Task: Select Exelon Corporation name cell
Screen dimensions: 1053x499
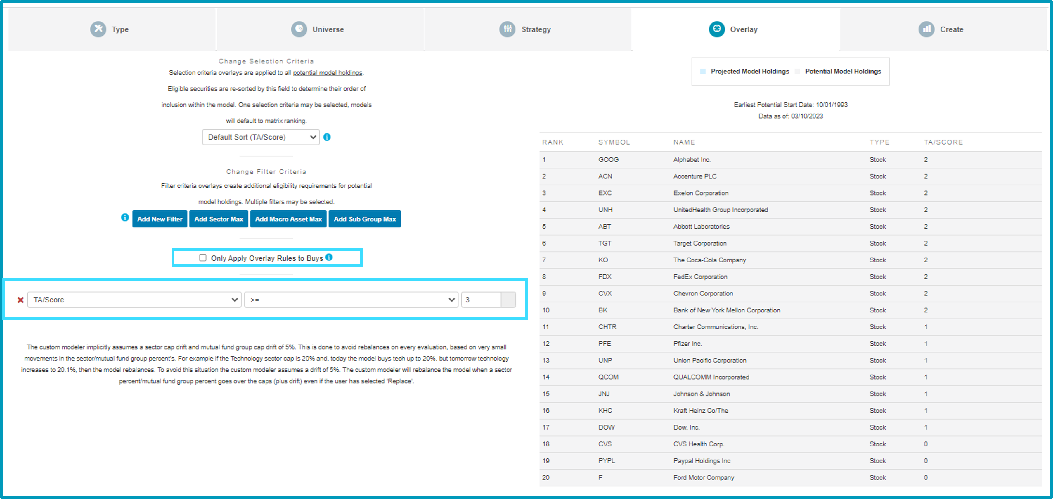Action: [x=701, y=193]
